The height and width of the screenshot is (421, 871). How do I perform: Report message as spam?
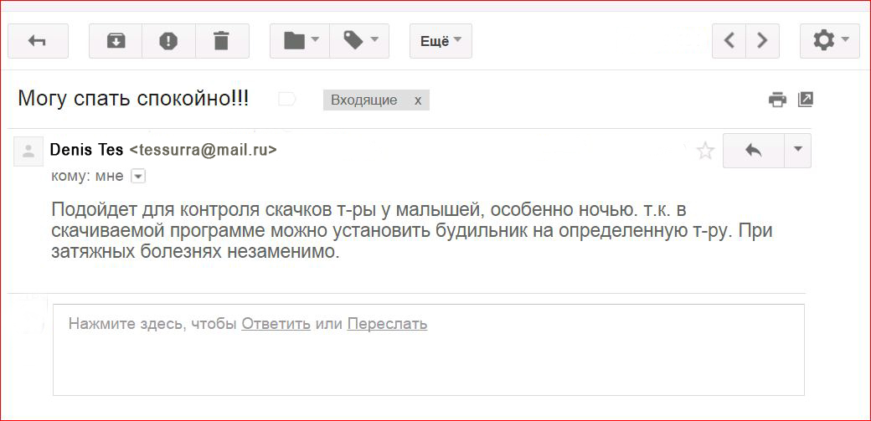pyautogui.click(x=168, y=41)
